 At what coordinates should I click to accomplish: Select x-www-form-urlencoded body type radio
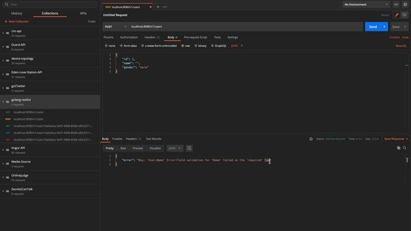143,46
